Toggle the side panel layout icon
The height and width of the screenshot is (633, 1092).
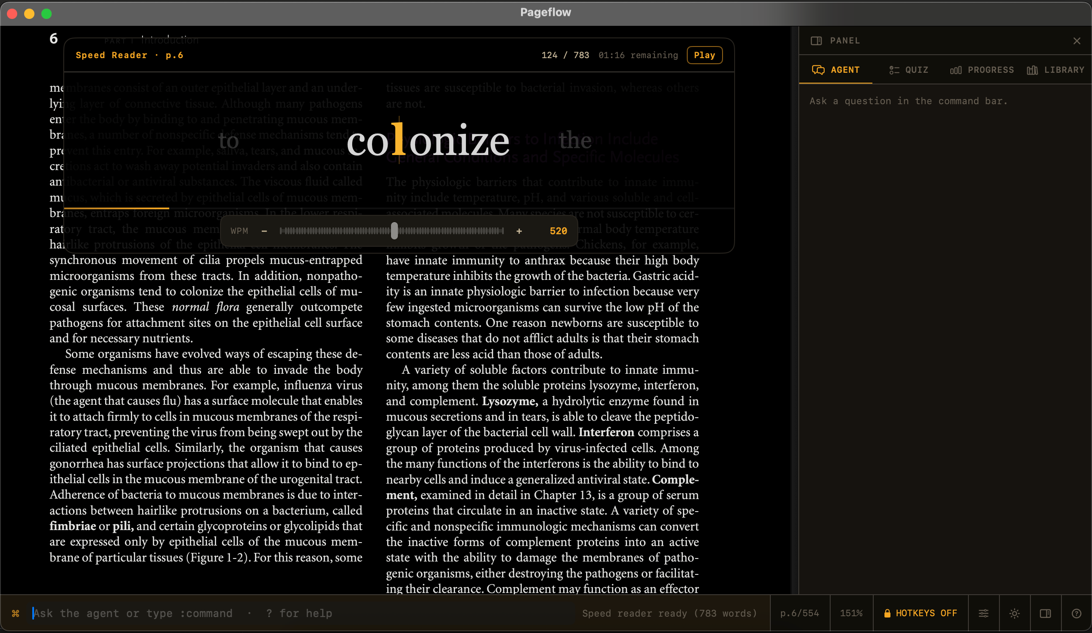(x=1045, y=613)
